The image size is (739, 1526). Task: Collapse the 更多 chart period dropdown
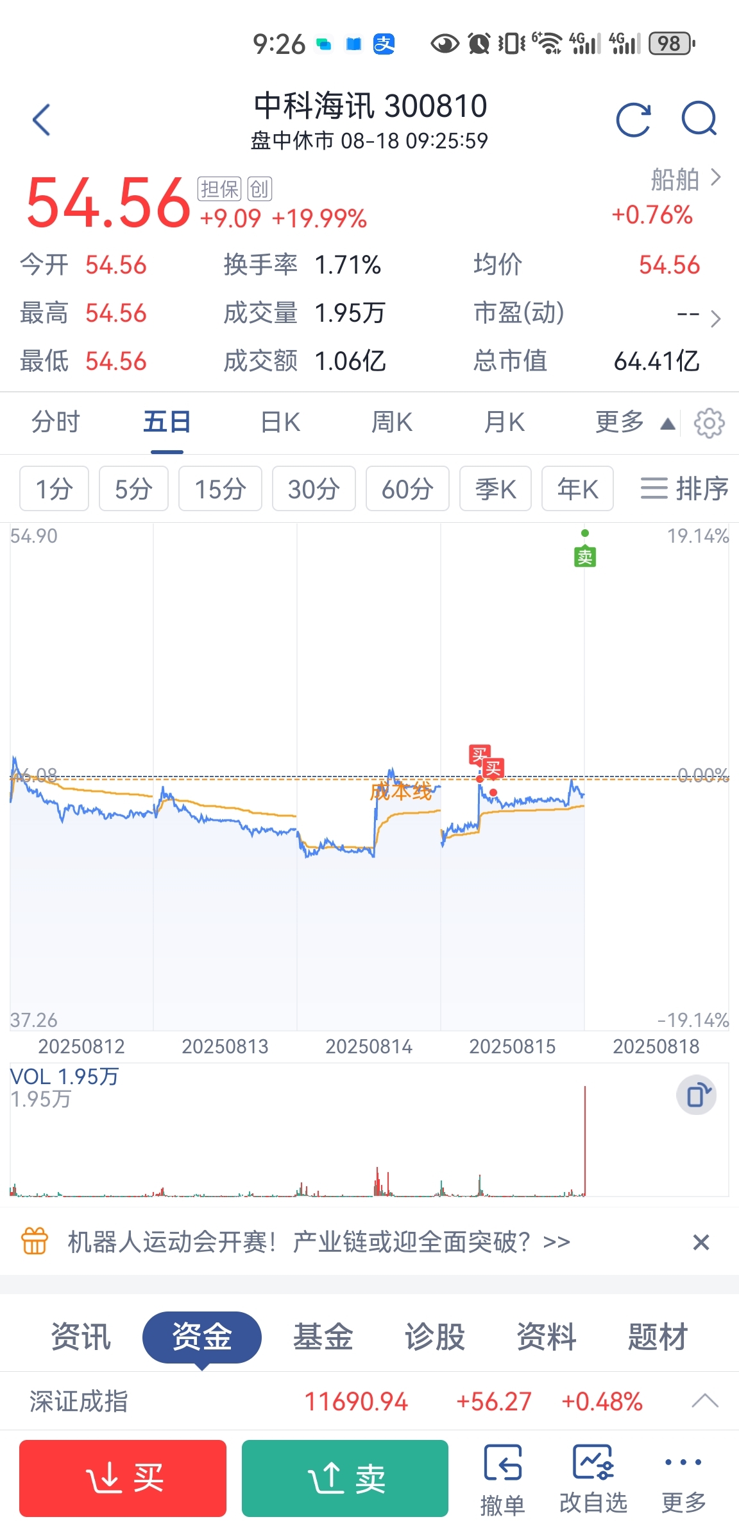(634, 423)
